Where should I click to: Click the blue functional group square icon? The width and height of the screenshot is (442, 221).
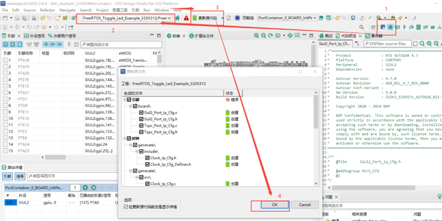(x=237, y=18)
